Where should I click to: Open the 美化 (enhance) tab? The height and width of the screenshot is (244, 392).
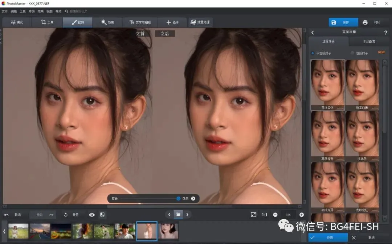pos(17,22)
